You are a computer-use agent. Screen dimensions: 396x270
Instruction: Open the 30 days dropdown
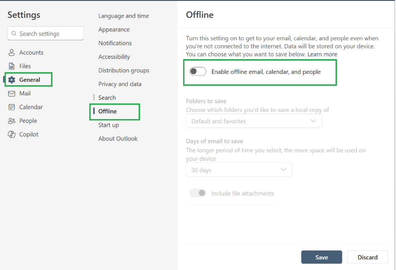239,170
